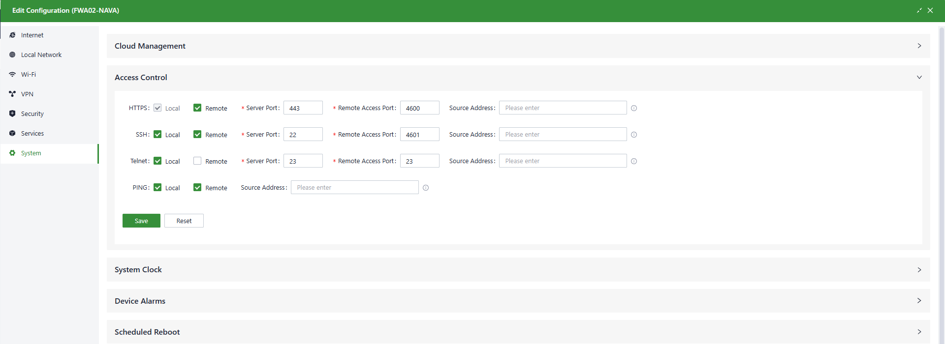945x344 pixels.
Task: Uncheck Local for PING
Action: click(157, 187)
